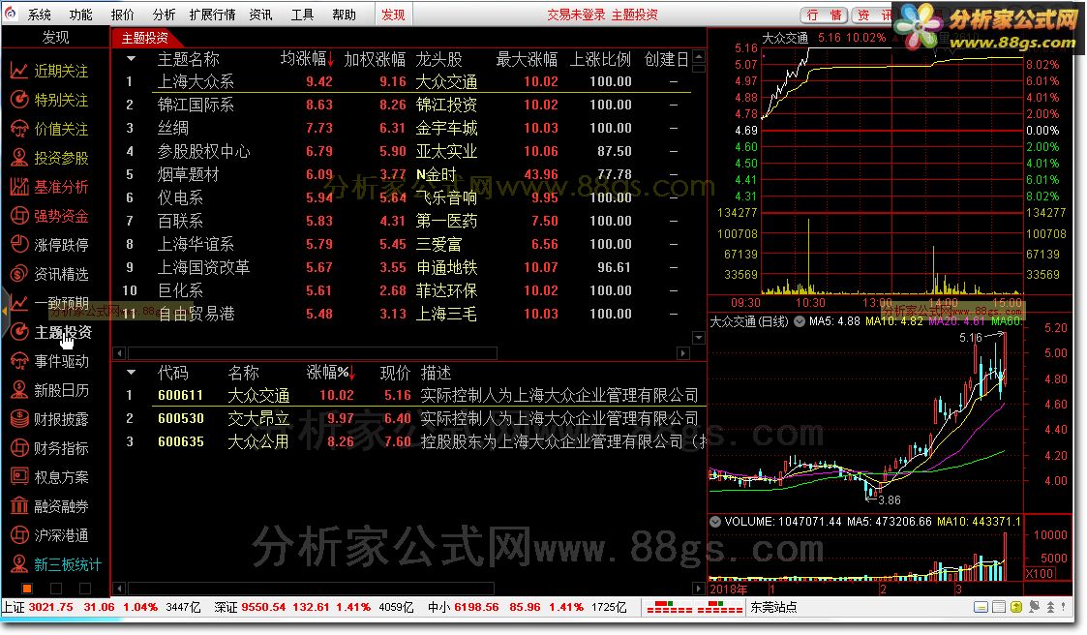Image resolution: width=1087 pixels, height=635 pixels.
Task: Go to 基准分析 in sidebar
Action: 50,187
